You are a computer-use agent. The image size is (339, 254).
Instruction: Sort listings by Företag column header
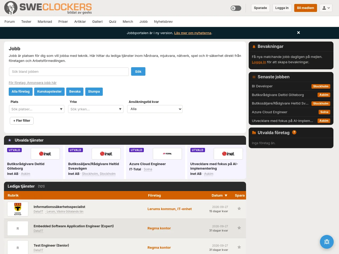click(x=154, y=195)
